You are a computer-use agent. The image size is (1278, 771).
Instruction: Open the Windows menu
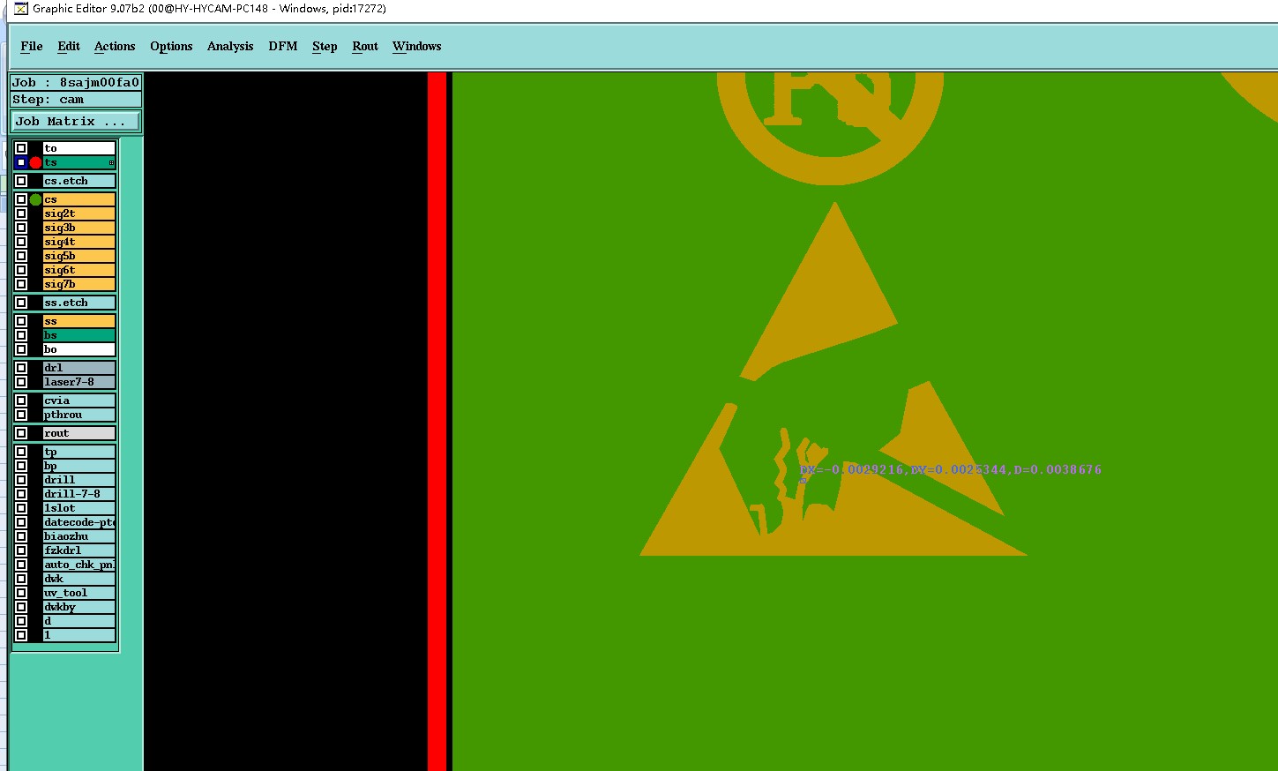click(x=417, y=47)
